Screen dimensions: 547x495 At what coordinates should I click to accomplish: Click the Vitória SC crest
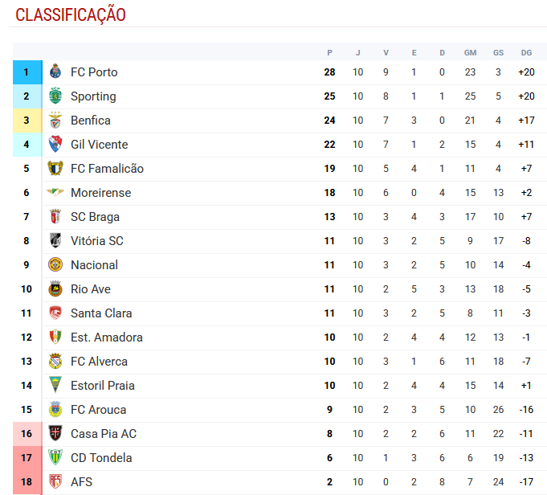click(x=55, y=241)
